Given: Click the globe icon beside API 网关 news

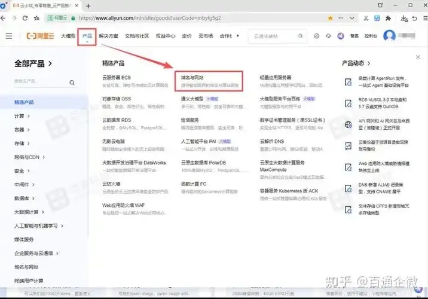Looking at the screenshot, I should (348, 124).
